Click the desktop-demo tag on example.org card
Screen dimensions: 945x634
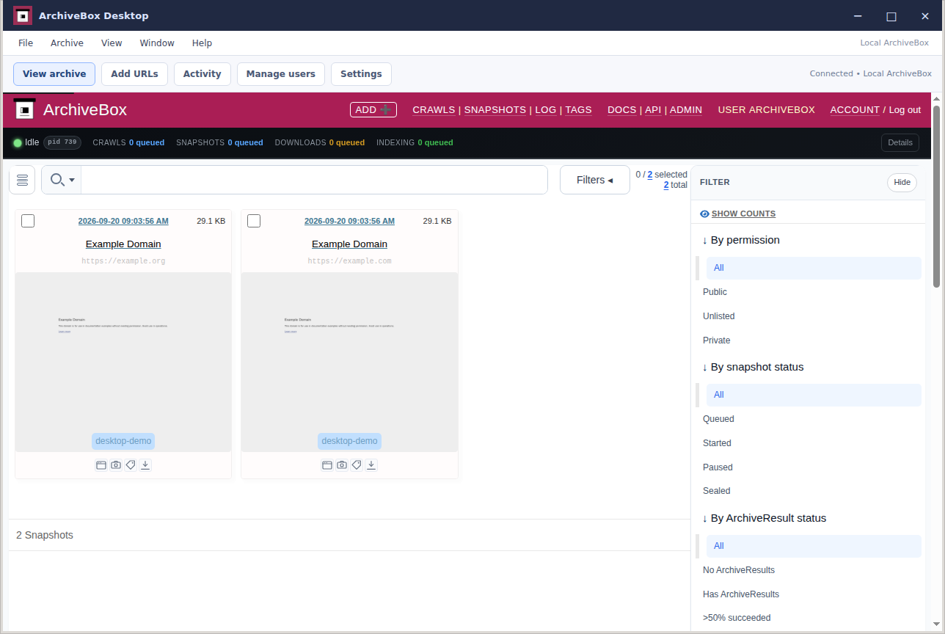coord(123,441)
